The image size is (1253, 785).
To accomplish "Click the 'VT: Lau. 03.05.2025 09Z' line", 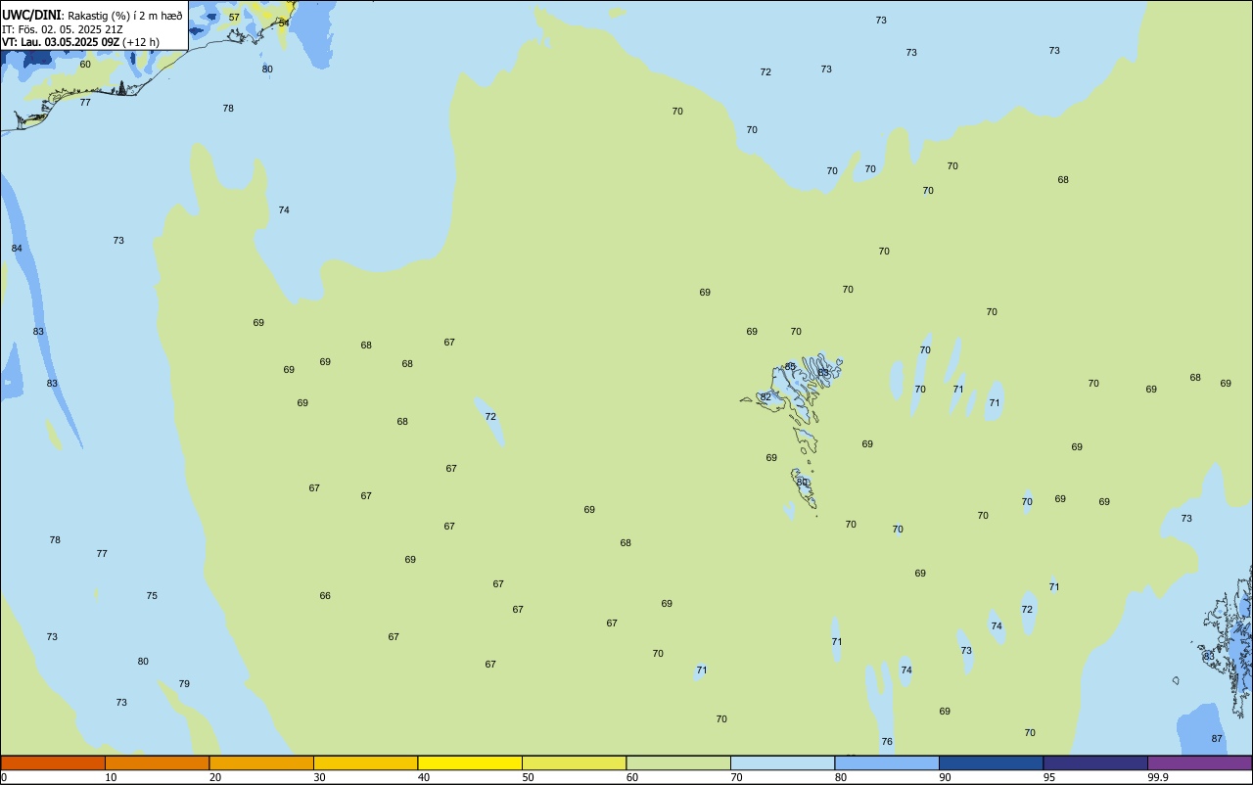I will pos(61,42).
